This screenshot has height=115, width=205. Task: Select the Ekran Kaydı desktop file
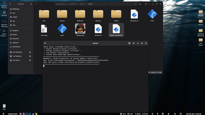pyautogui.click(x=4, y=33)
